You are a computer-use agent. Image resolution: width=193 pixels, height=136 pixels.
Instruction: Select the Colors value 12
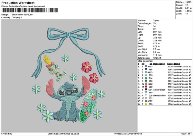[x=187, y=5]
